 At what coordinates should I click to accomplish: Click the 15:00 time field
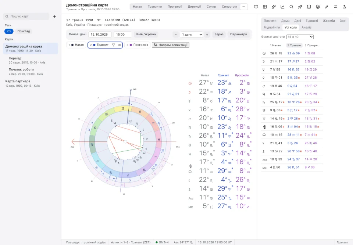[123, 35]
